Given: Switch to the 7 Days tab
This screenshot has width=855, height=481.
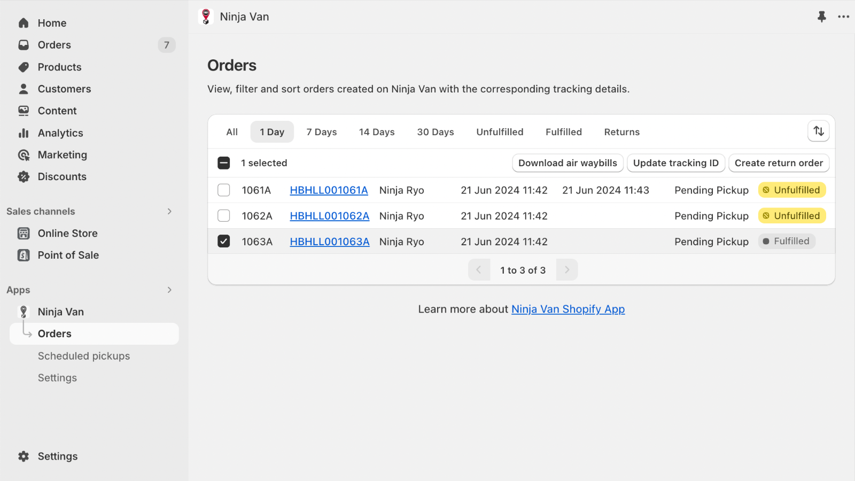Looking at the screenshot, I should click(322, 132).
